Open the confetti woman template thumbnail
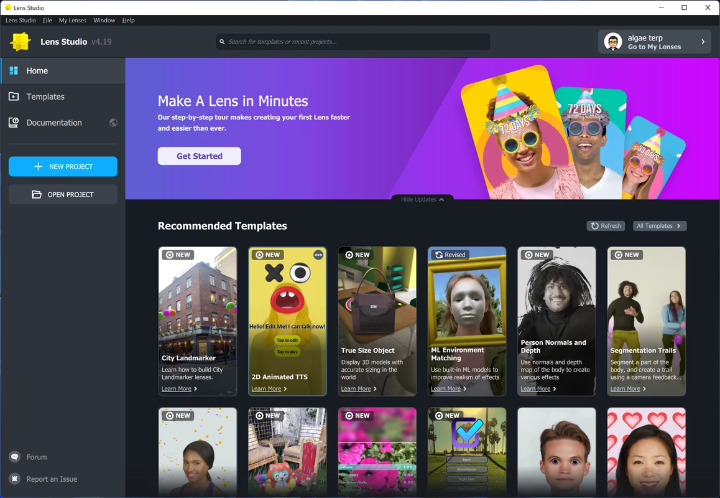This screenshot has height=498, width=720. tap(198, 453)
